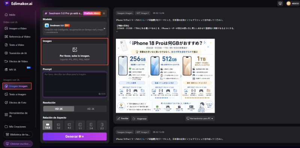
Task: Click first result's GPT Image 2 tag
Action: (x=142, y=13)
